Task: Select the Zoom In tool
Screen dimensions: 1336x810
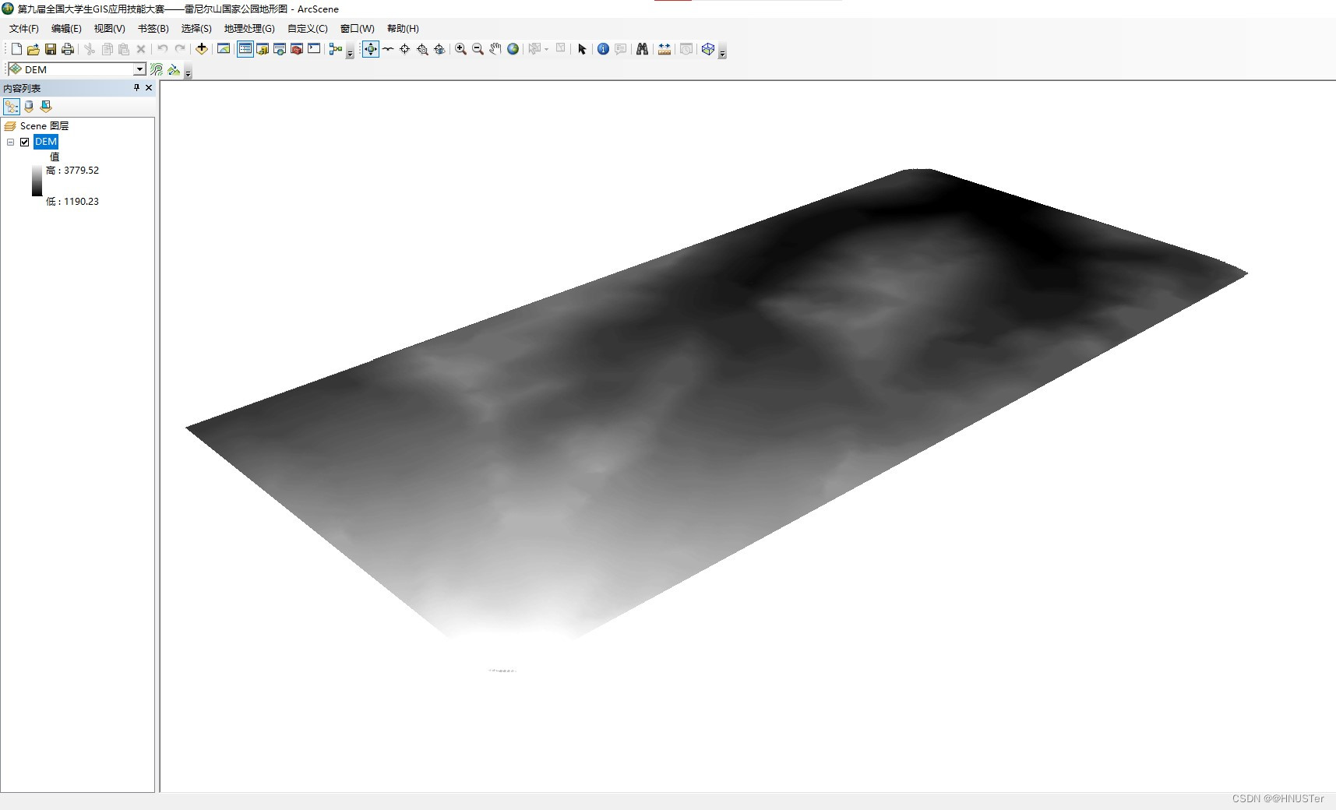Action: tap(461, 49)
